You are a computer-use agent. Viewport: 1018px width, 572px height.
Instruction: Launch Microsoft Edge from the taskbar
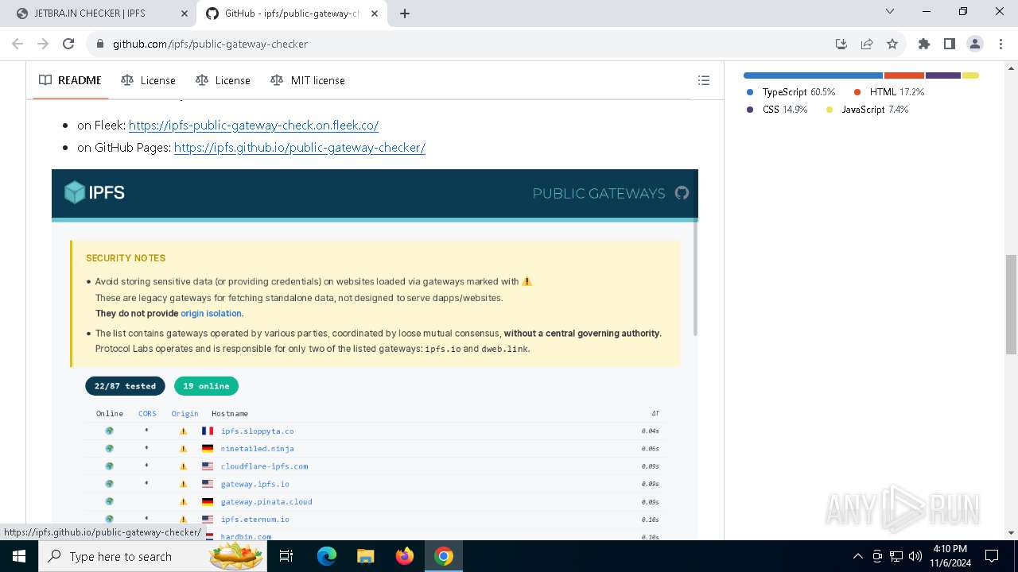click(327, 556)
